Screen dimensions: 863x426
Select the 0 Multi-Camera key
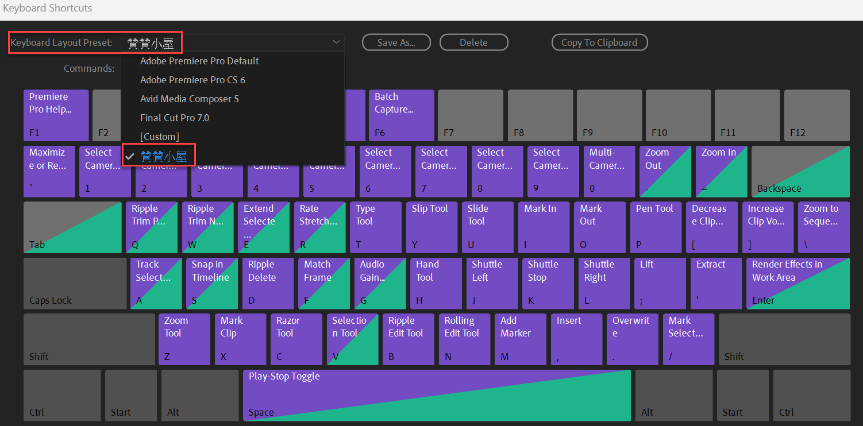610,171
